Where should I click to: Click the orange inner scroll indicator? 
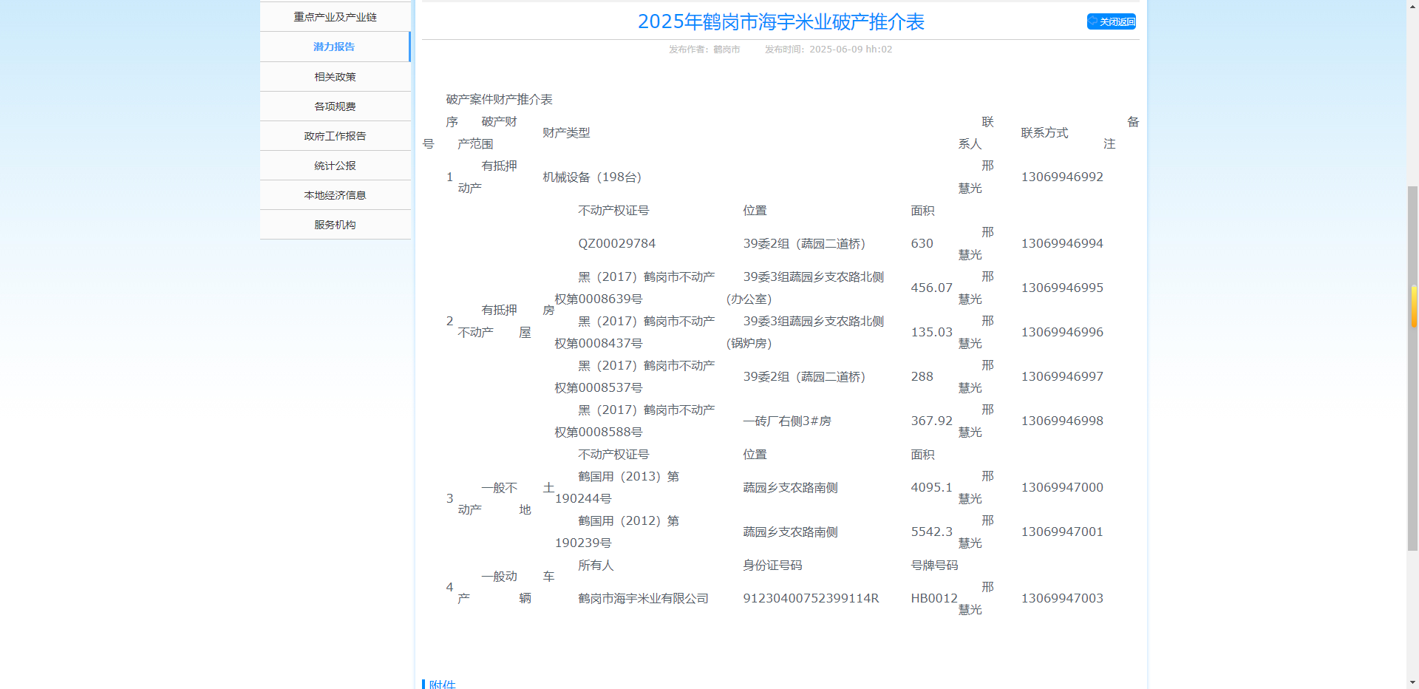tap(1414, 306)
